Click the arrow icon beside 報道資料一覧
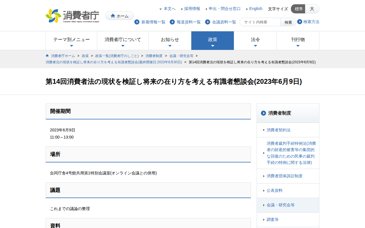 172,22
